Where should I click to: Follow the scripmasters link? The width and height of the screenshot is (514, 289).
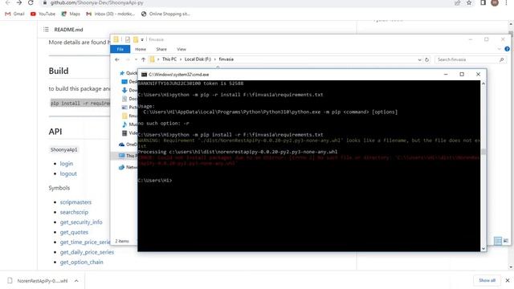coord(75,202)
